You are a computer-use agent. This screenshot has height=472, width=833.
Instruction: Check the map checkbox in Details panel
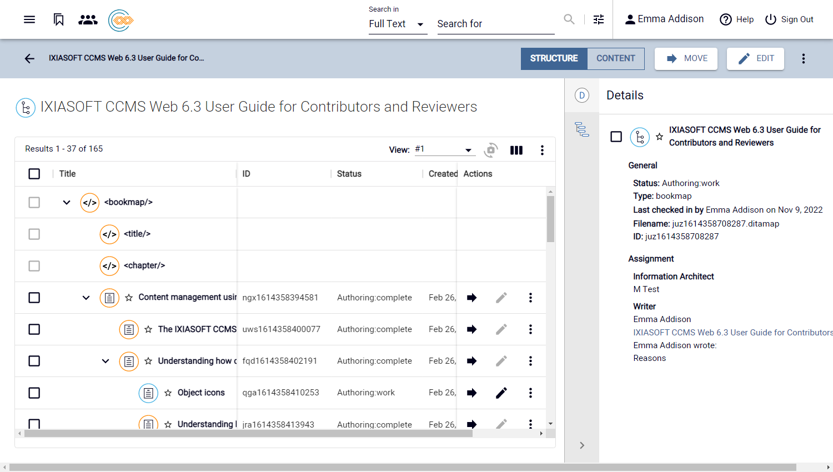pyautogui.click(x=616, y=137)
